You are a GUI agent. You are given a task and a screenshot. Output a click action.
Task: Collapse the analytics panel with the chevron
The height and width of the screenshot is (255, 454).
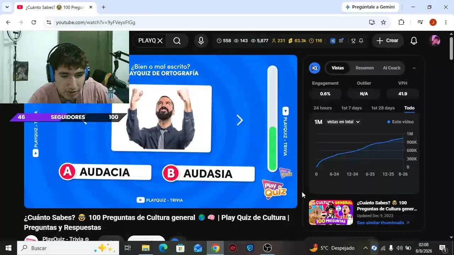click(414, 68)
